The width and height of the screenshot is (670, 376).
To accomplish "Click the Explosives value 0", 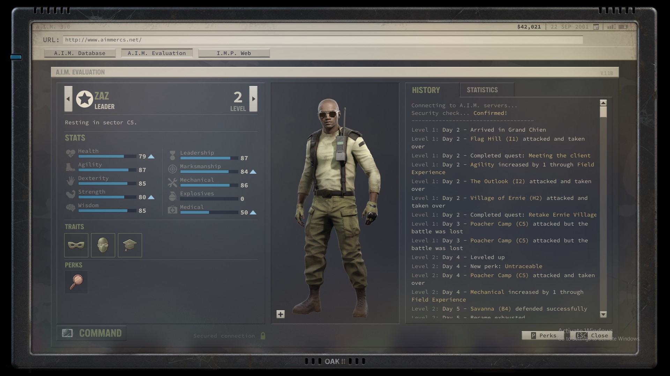I will tap(242, 199).
